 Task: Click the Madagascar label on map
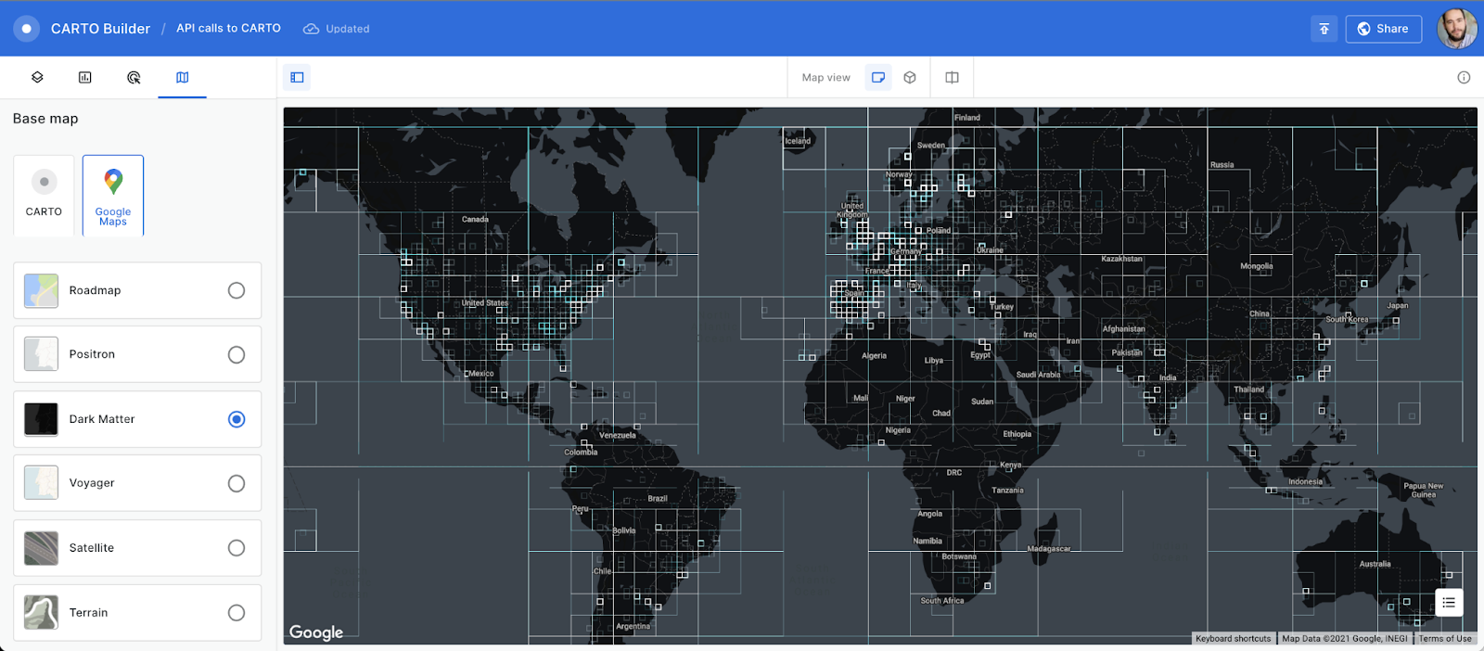(x=1049, y=549)
